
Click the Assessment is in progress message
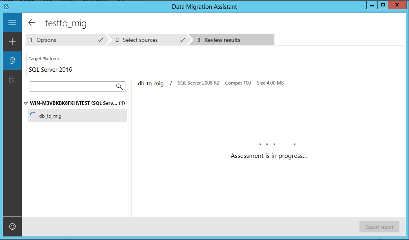point(269,156)
